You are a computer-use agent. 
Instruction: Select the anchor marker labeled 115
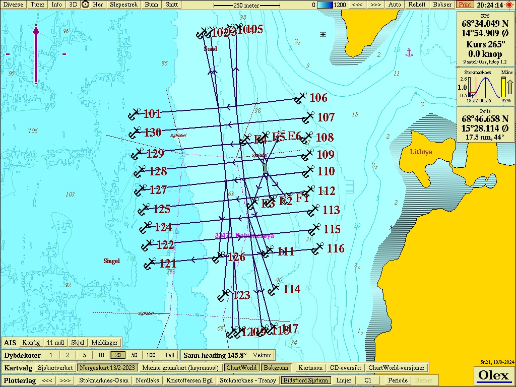[x=314, y=229]
